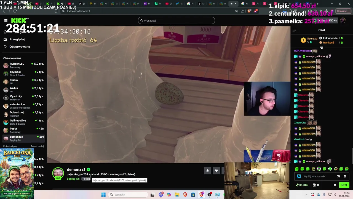Open the smiley emoji picker
353x199 pixels.
click(345, 176)
